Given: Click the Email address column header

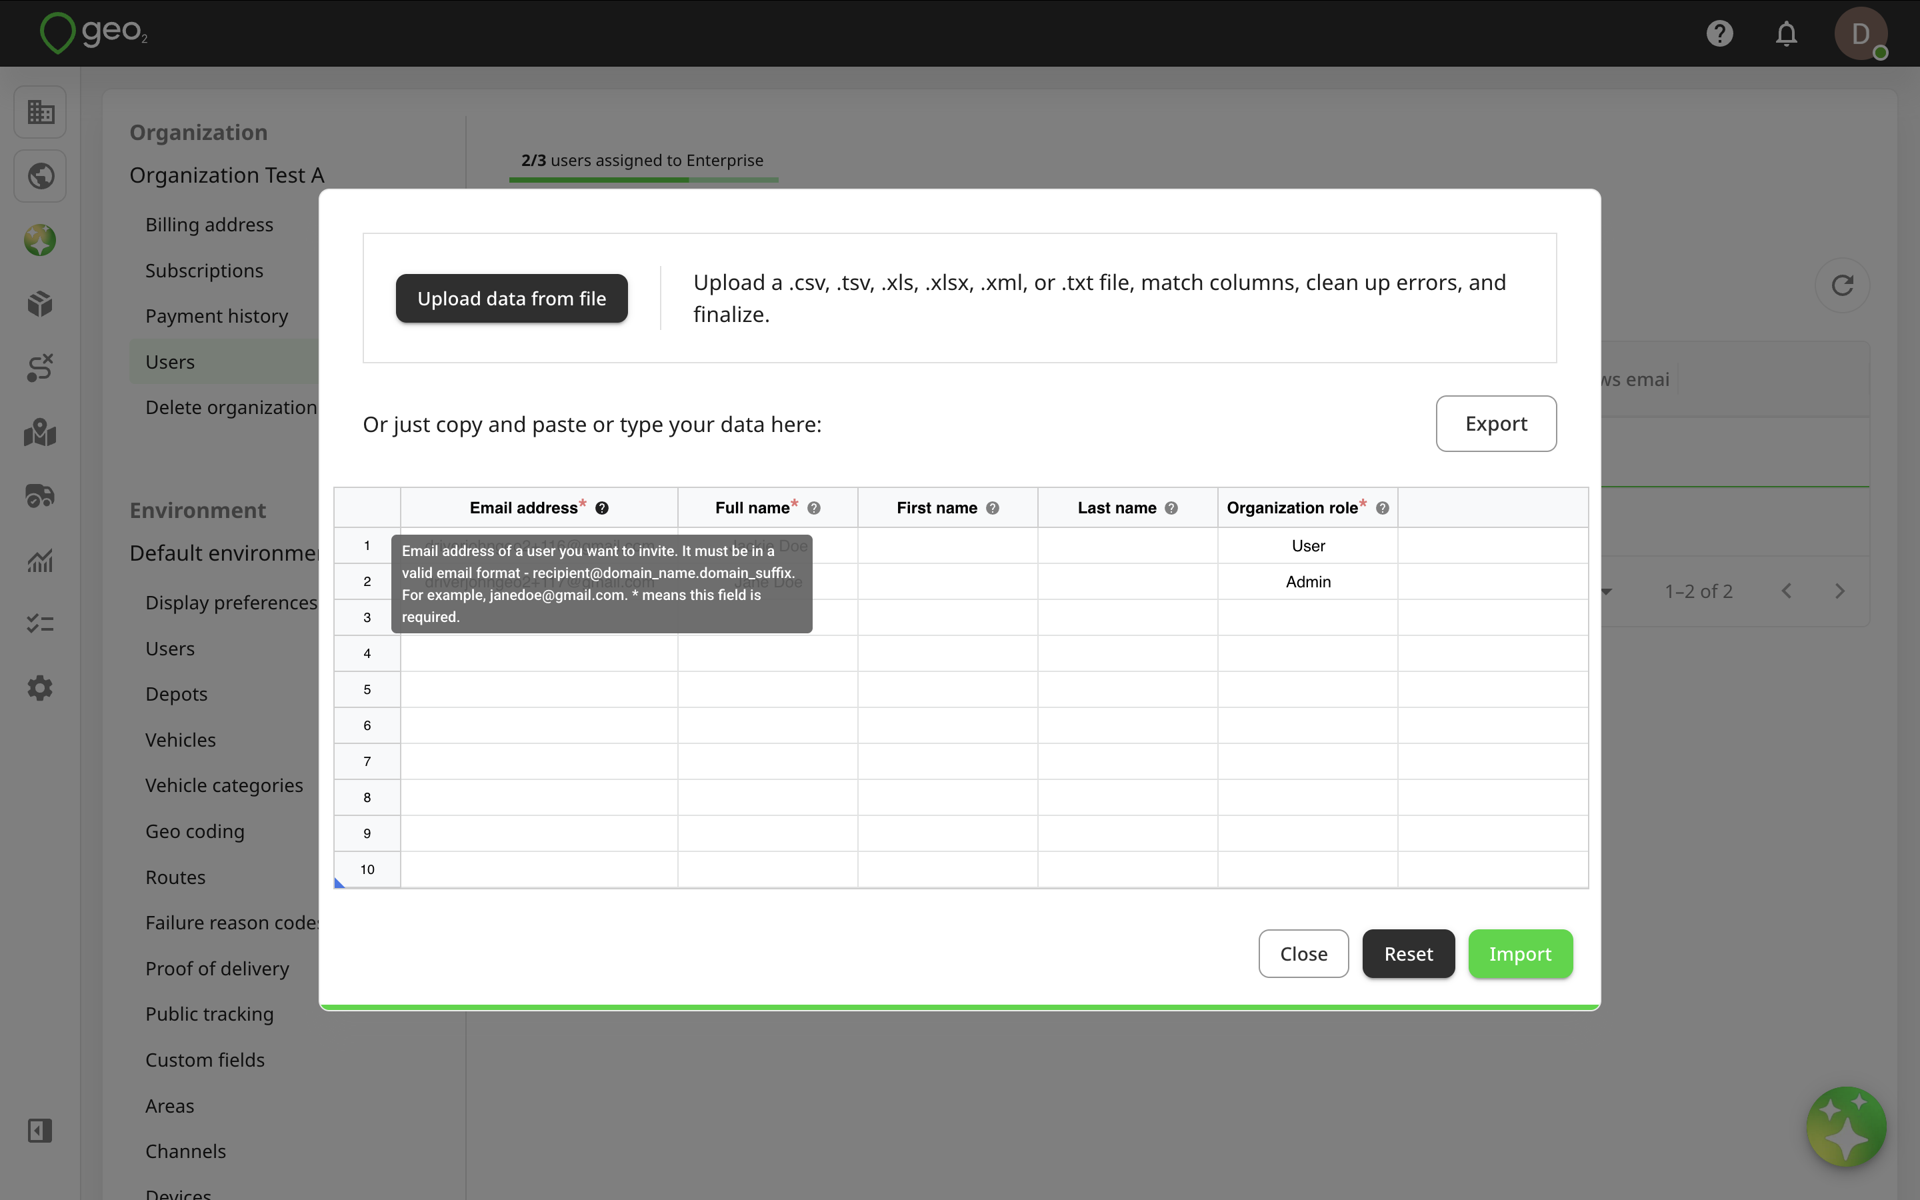Looking at the screenshot, I should 539,508.
